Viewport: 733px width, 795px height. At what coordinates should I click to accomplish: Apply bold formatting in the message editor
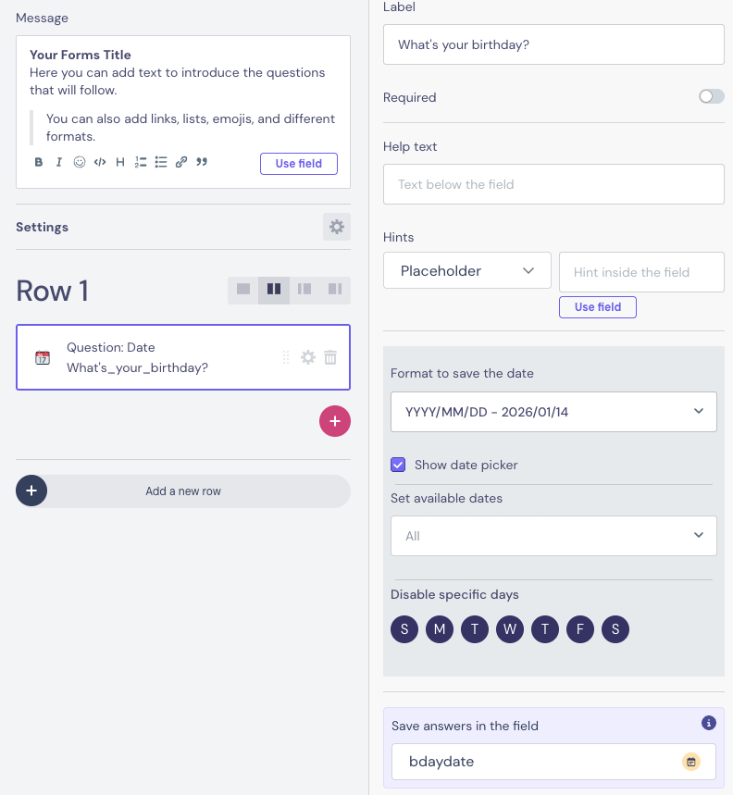(39, 163)
